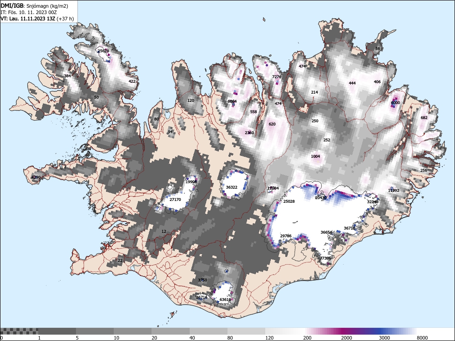Select the initial time line 'IT: Fös. 10. 11. 2023 00Z'
This screenshot has height=341, width=455.
click(29, 12)
